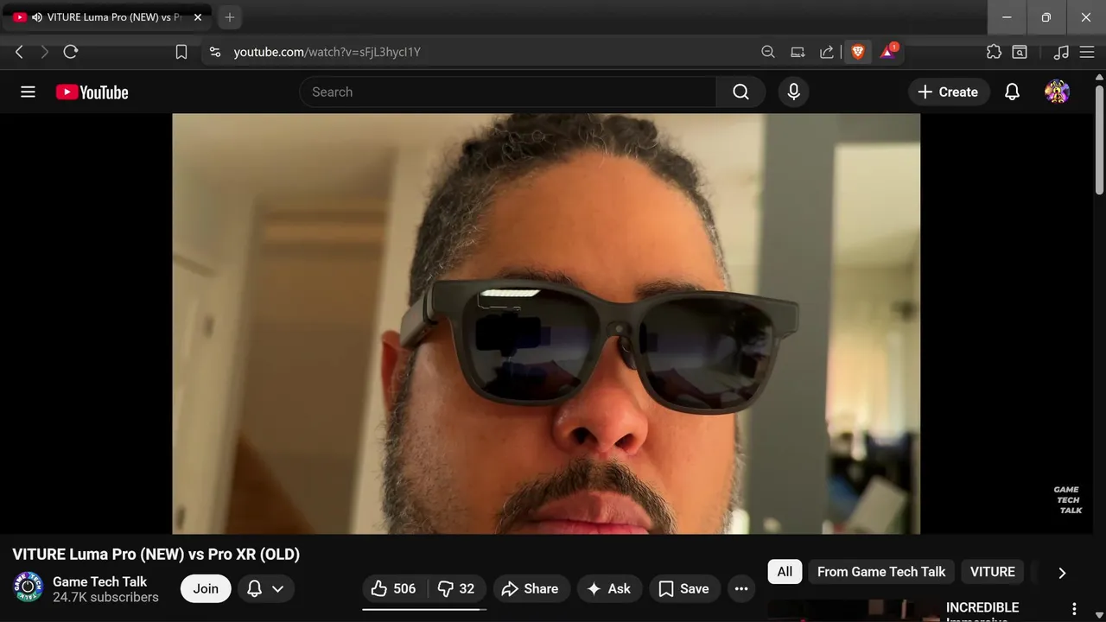This screenshot has height=622, width=1106.
Task: Show more filter chips with arrow
Action: click(x=1062, y=572)
